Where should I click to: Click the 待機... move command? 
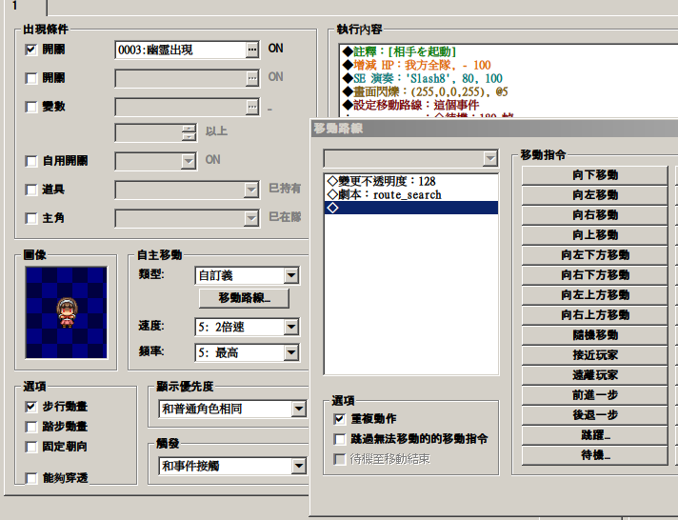[x=595, y=455]
